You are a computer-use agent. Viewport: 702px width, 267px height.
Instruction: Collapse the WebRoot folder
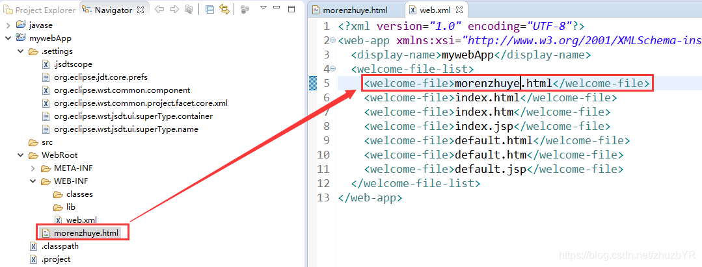pos(20,155)
